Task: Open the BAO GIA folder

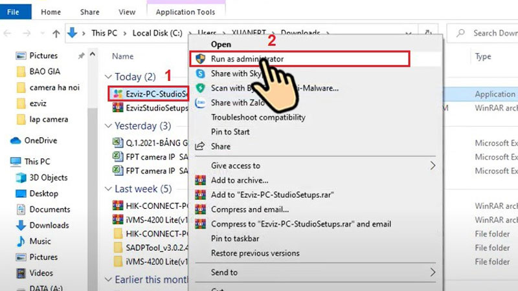Action: click(x=45, y=71)
